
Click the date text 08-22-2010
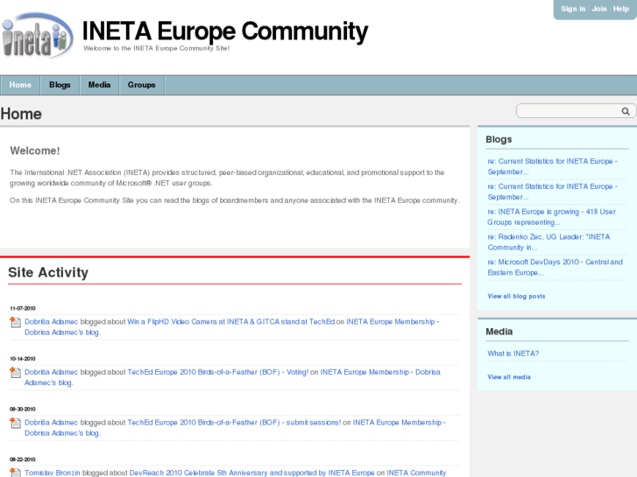(23, 459)
